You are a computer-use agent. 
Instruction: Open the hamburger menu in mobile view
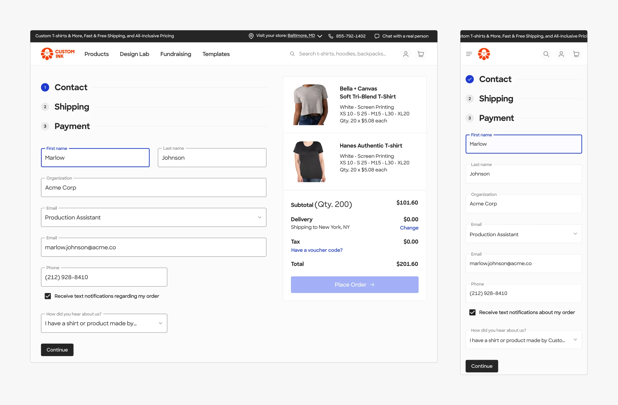coord(469,54)
